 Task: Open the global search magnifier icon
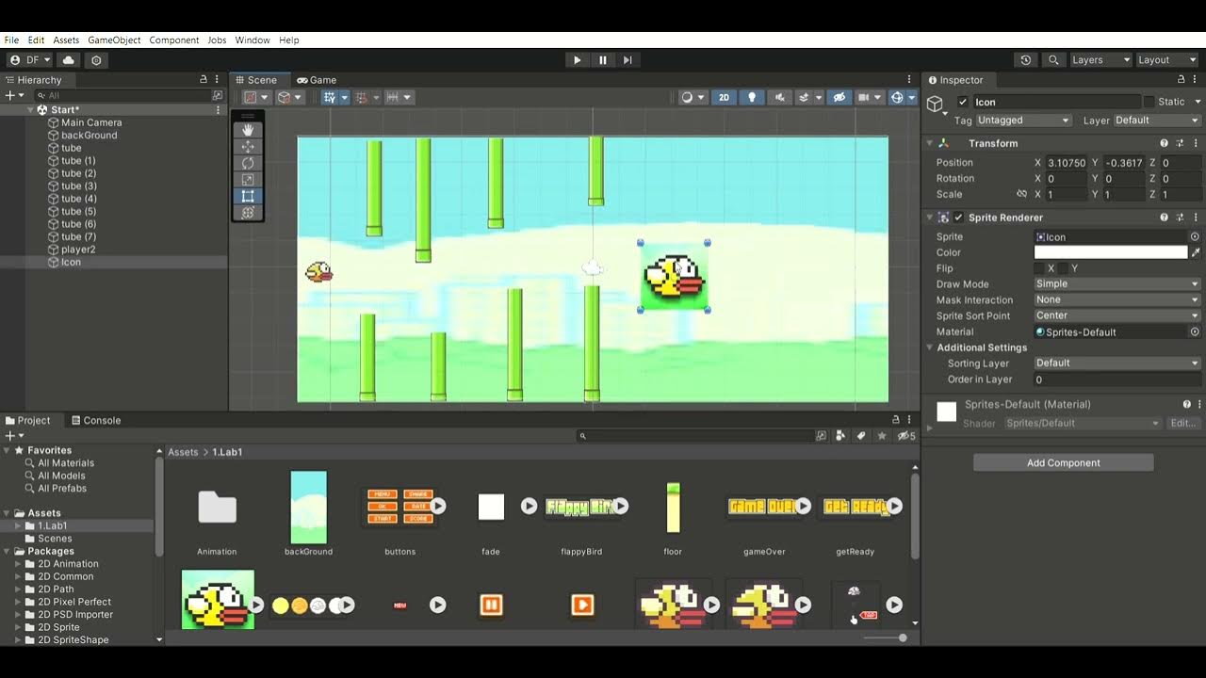[x=1053, y=60]
